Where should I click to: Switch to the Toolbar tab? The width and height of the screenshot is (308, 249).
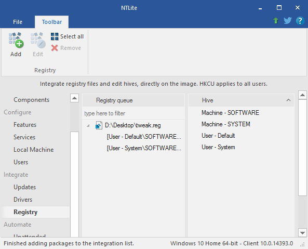[x=51, y=22]
